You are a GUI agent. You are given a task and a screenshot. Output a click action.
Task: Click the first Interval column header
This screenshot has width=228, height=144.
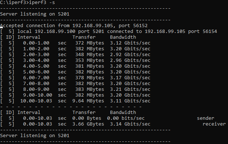point(29,37)
